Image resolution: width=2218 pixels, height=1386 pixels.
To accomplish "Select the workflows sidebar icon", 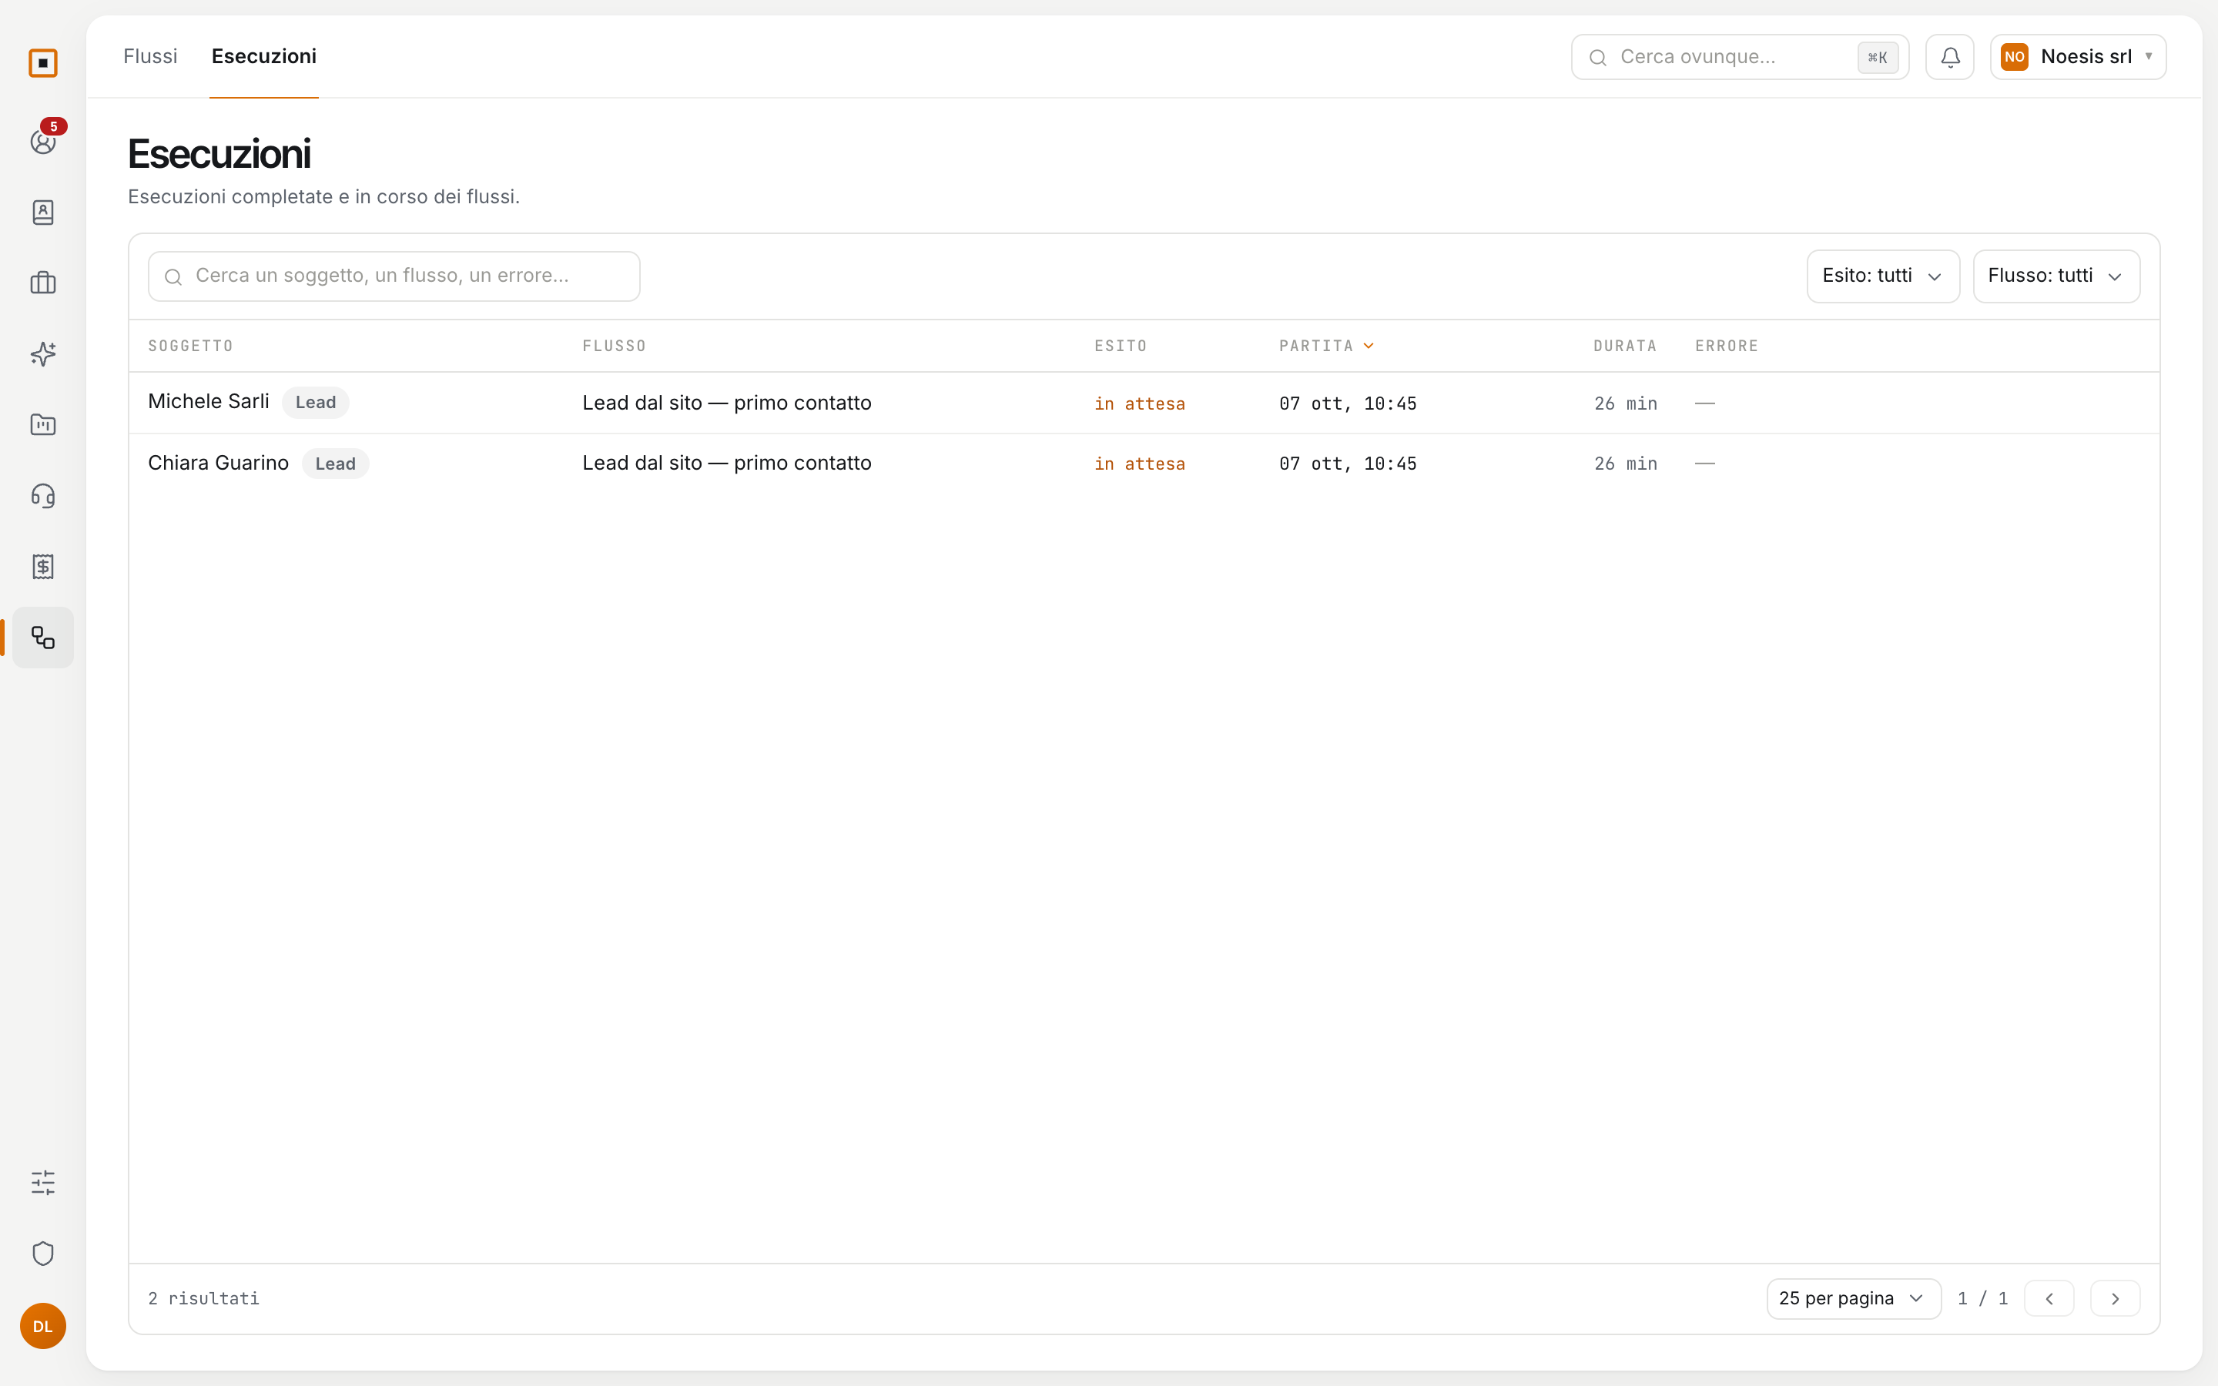I will (x=43, y=637).
